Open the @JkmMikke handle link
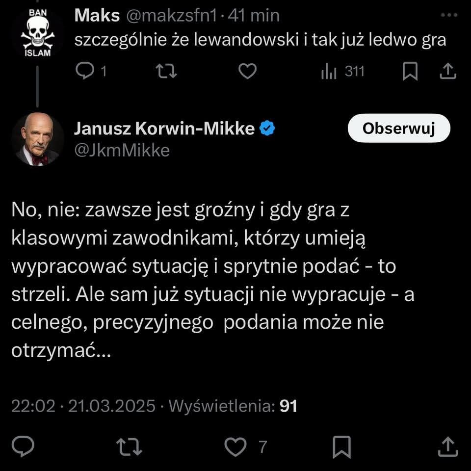Viewport: 471px width, 471px height. [122, 150]
